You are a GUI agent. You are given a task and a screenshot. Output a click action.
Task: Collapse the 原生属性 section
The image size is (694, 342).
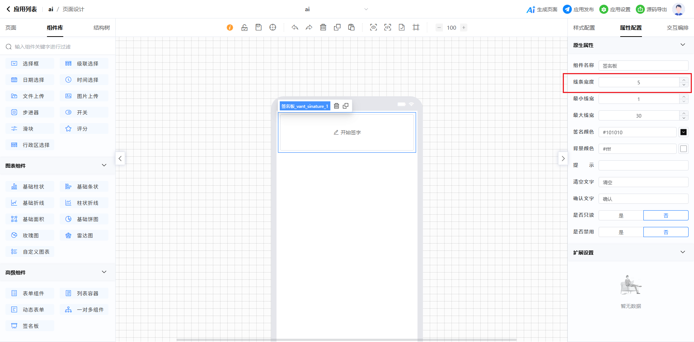click(x=682, y=45)
